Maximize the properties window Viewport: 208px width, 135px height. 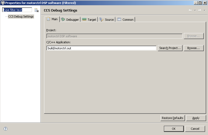click(x=200, y=3)
